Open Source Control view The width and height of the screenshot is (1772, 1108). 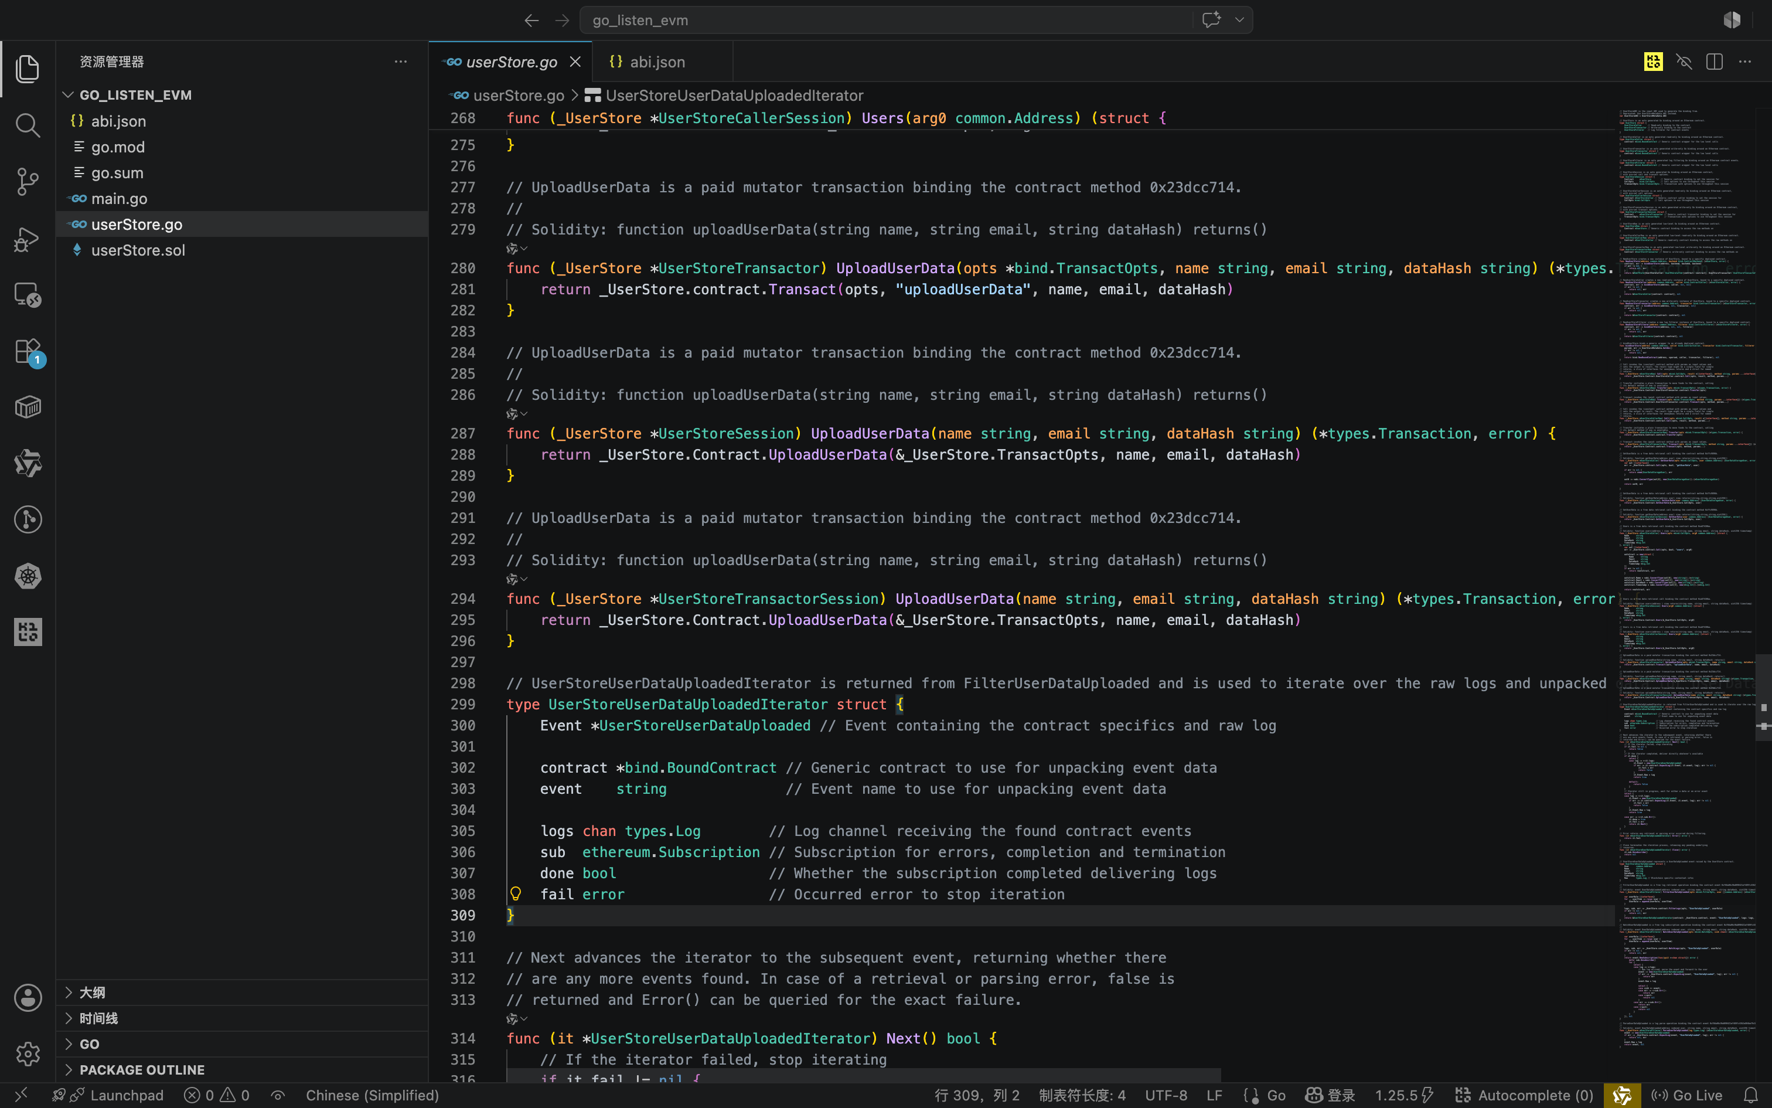coord(28,182)
